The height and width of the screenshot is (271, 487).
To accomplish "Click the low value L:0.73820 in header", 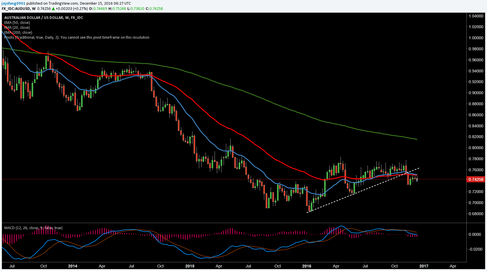I will click(136, 8).
